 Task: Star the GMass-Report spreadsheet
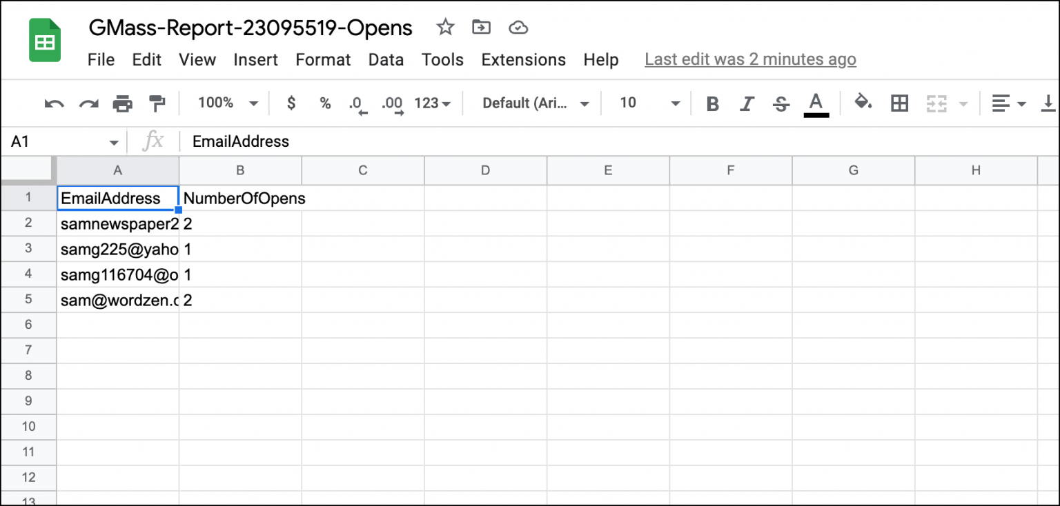445,28
